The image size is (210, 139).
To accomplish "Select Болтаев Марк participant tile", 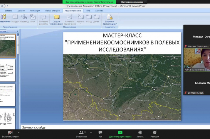I will 197,83.
